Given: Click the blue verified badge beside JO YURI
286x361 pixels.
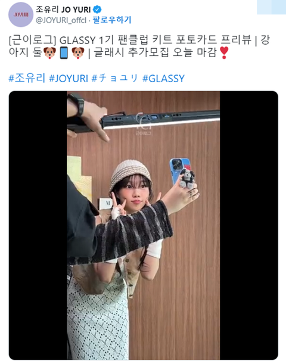Looking at the screenshot, I should (97, 10).
